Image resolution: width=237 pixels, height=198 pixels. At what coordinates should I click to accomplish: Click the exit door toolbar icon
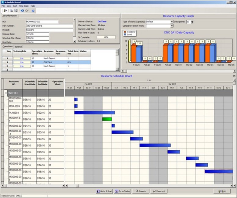click(5, 10)
